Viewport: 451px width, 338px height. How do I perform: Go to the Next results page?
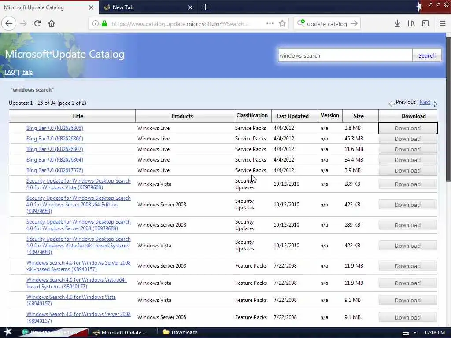425,102
